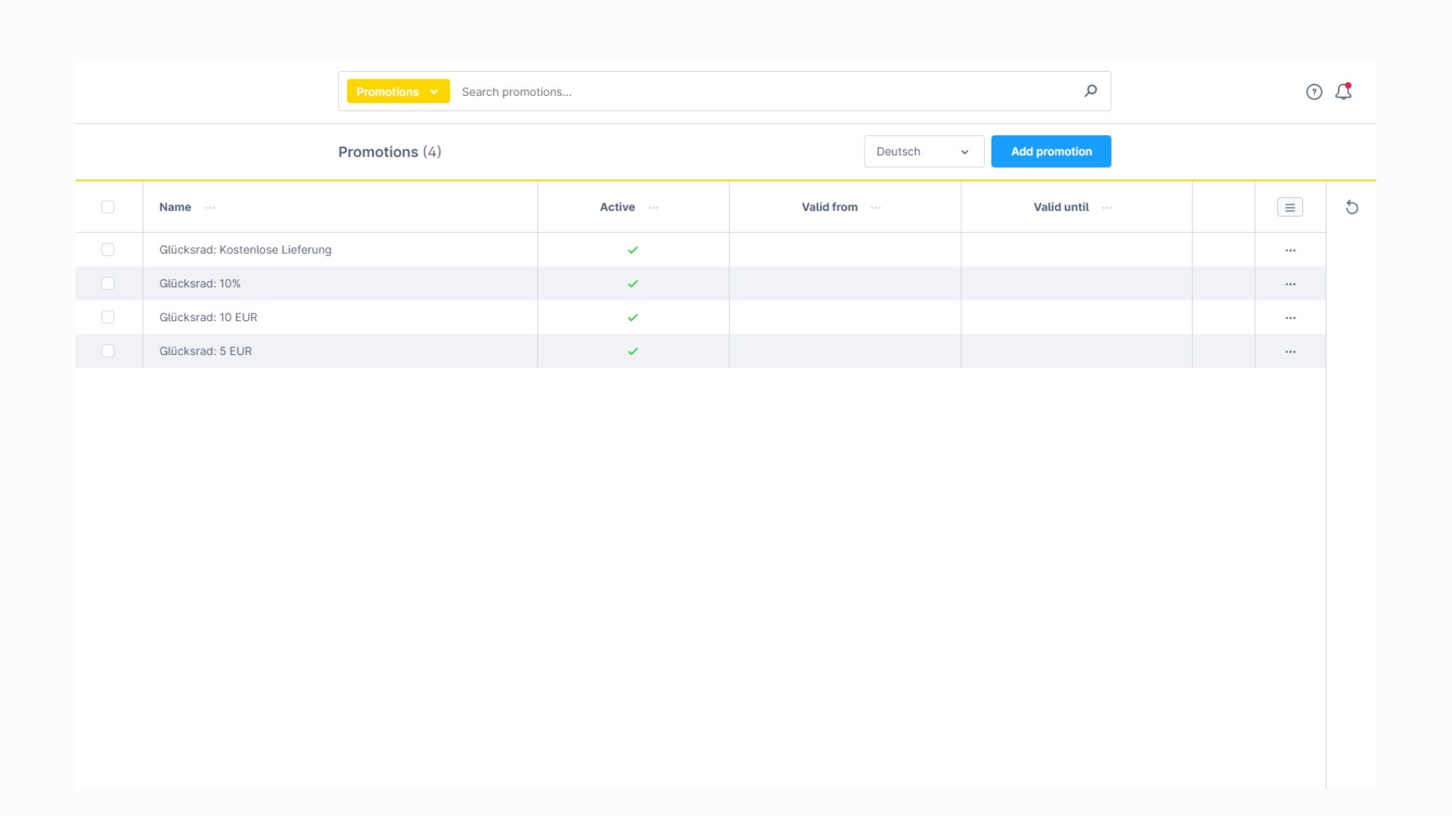Focus the Search promotions input field
This screenshot has width=1452, height=816.
click(768, 91)
